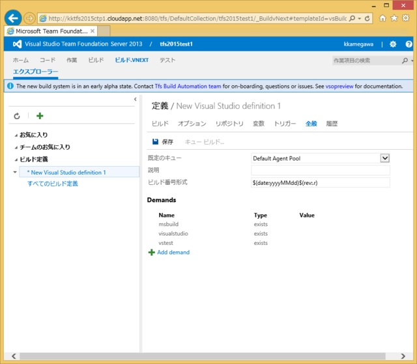Go back with the browser back arrow
Image resolution: width=417 pixels, height=364 pixels.
pyautogui.click(x=13, y=18)
